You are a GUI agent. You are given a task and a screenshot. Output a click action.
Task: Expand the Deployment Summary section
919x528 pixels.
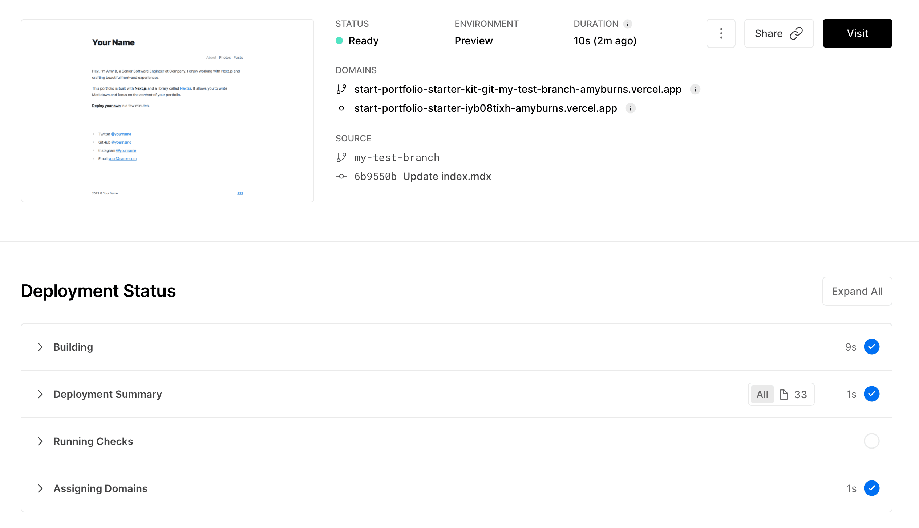40,394
